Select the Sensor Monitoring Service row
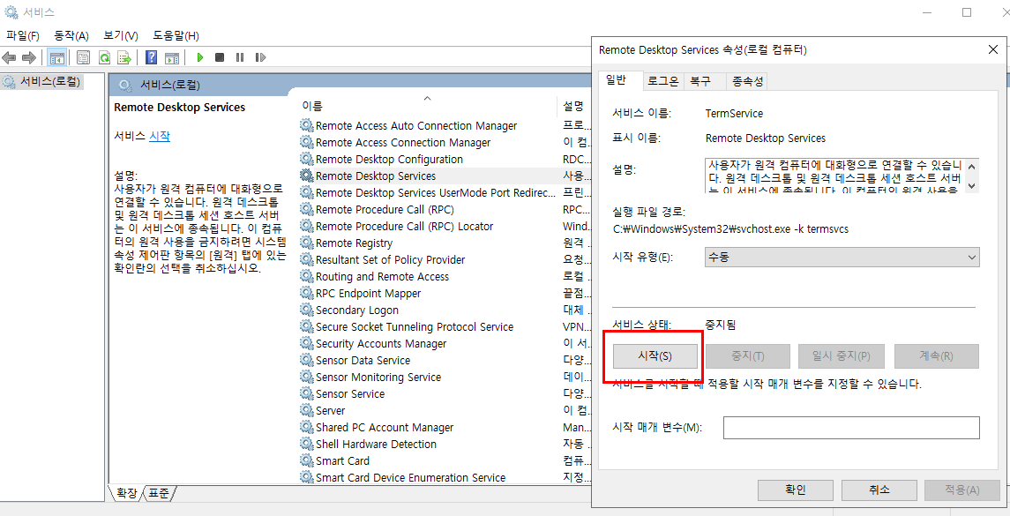The image size is (1010, 516). coord(445,377)
